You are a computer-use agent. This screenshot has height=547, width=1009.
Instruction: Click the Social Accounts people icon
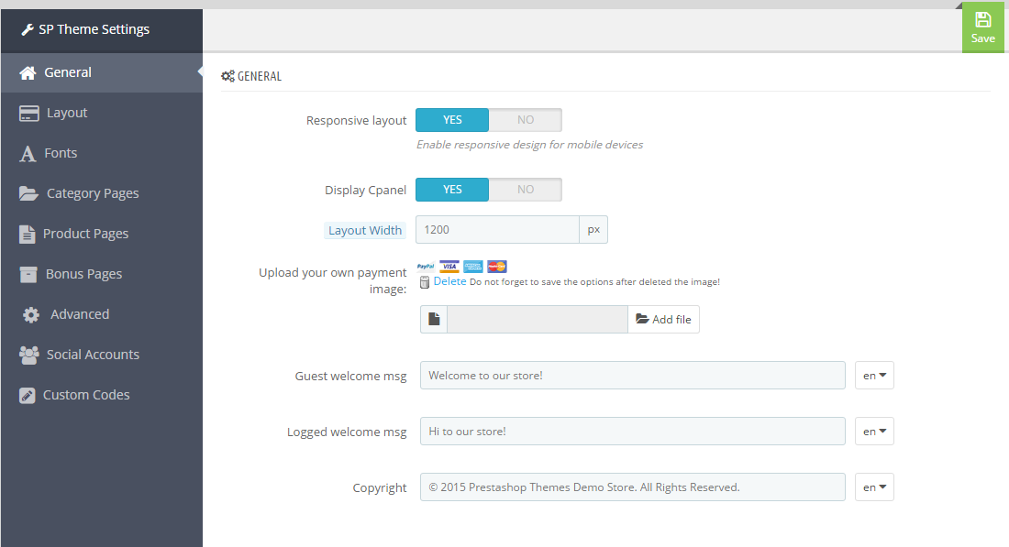29,355
